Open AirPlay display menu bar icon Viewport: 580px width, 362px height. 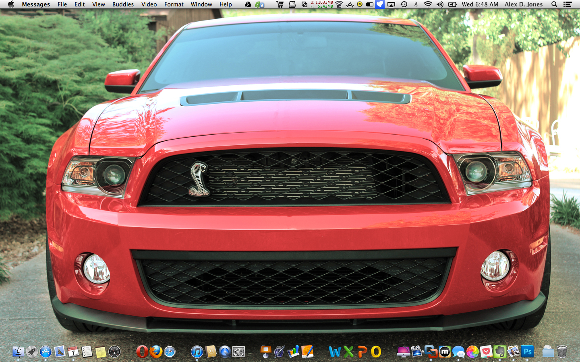[391, 4]
